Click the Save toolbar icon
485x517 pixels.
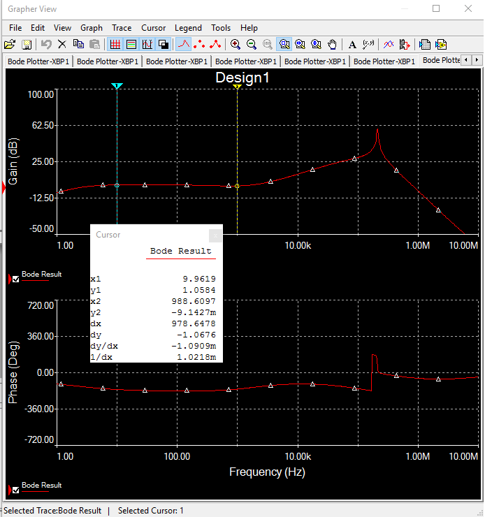click(27, 44)
